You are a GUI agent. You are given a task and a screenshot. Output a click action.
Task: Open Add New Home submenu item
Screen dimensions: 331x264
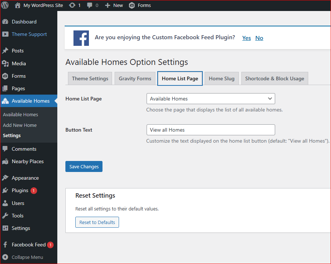pyautogui.click(x=20, y=125)
